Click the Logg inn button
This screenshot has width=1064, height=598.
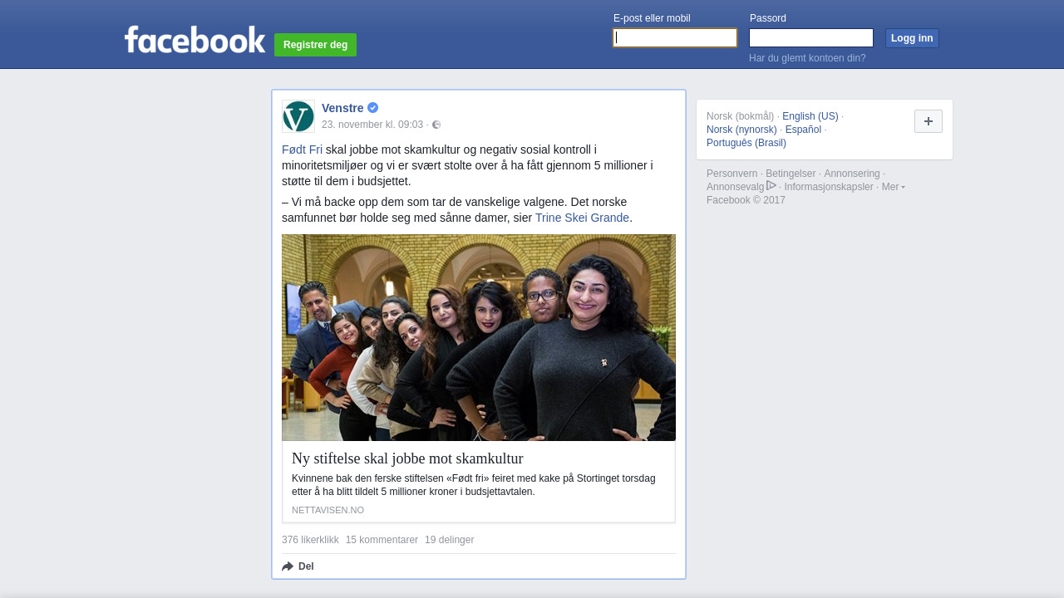click(912, 38)
